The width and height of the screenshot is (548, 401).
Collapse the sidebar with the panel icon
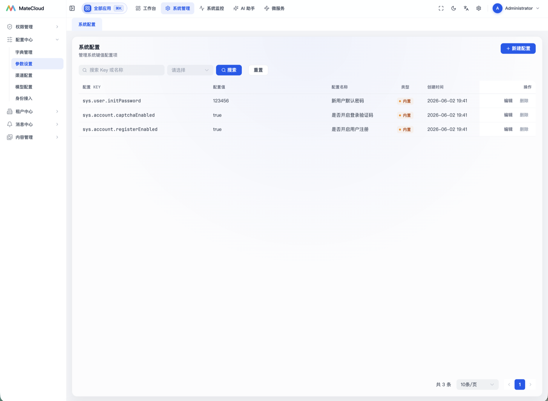72,8
